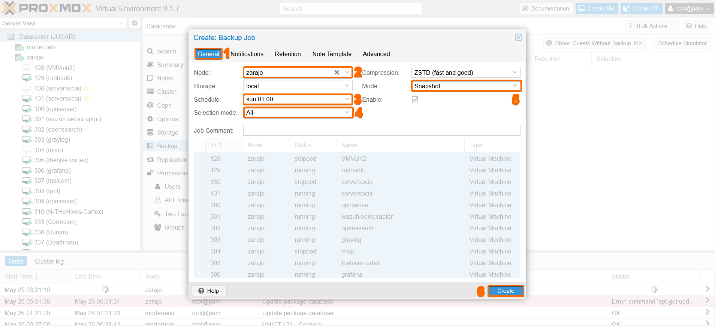Click the VM monitor icon for 300 (opnsense)
Image resolution: width=715 pixels, height=326 pixels.
[27, 109]
